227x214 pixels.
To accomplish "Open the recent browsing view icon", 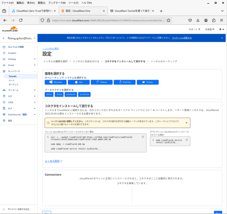I will (x=4, y=11).
